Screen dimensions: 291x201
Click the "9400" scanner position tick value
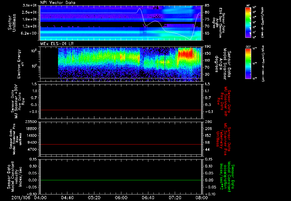pos(32,143)
